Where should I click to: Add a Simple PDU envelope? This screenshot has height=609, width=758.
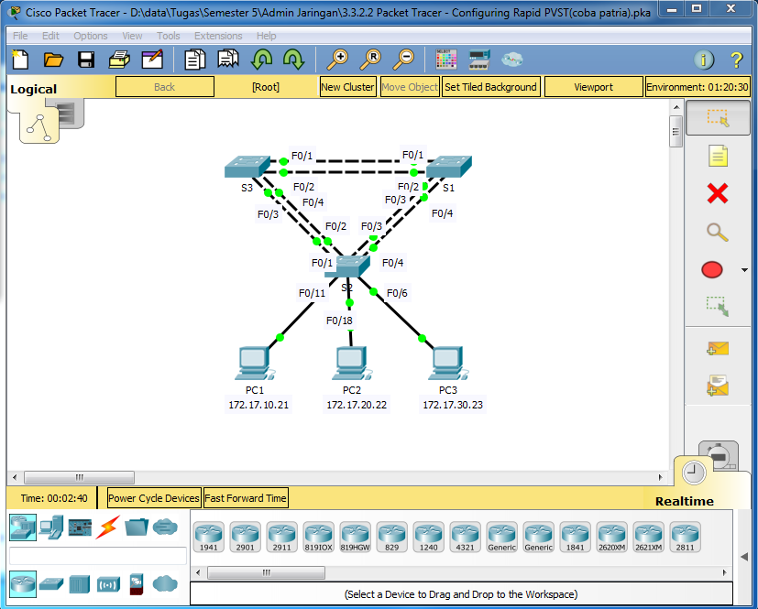pos(718,348)
